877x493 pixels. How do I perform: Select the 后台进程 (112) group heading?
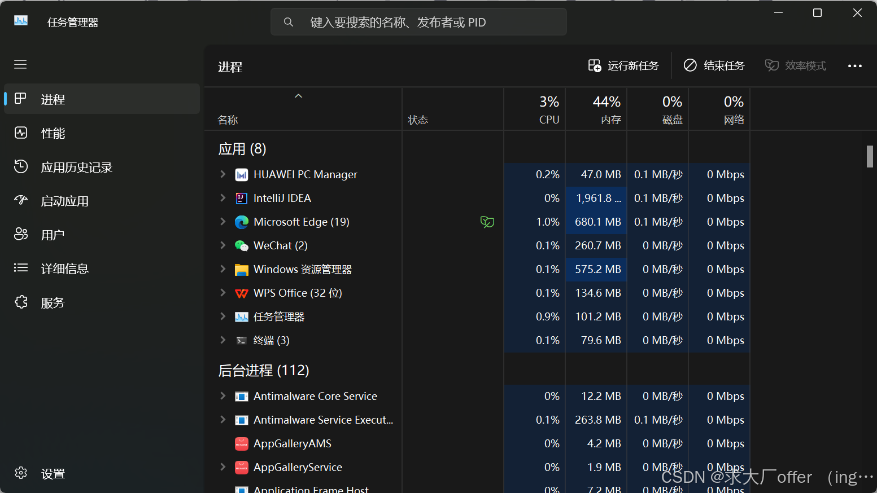tap(264, 371)
